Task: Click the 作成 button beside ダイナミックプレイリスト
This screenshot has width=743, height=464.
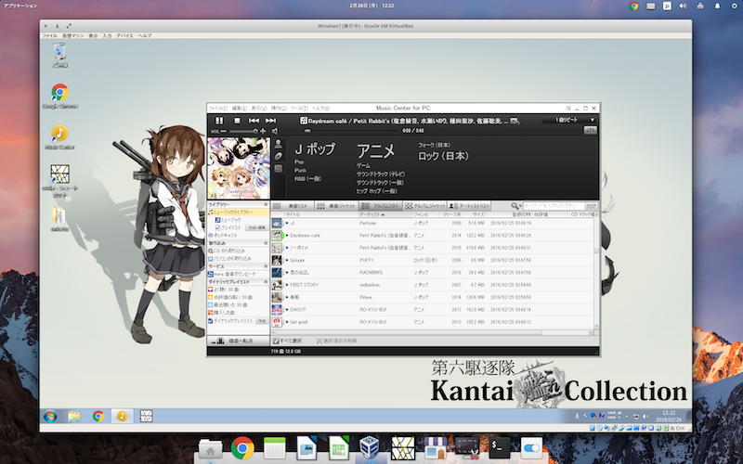Action: click(262, 320)
